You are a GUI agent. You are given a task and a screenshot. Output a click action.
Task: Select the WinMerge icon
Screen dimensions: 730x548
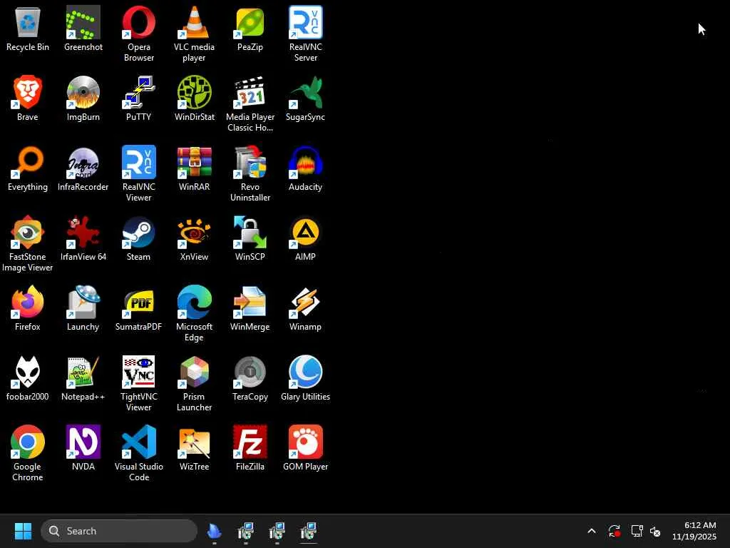(250, 308)
